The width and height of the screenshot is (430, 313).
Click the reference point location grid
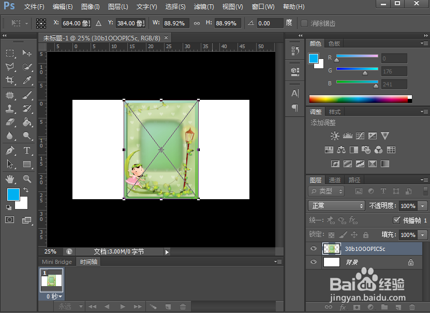pyautogui.click(x=41, y=23)
